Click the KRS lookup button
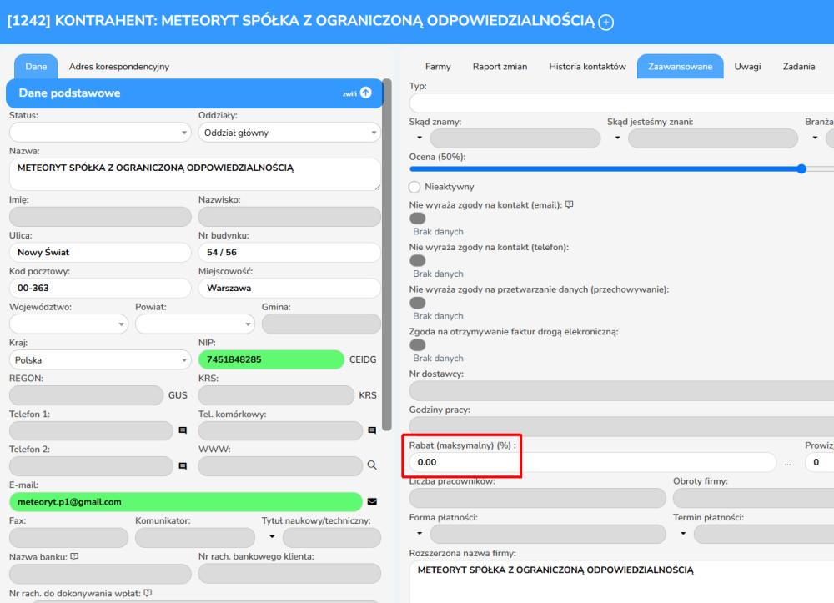The width and height of the screenshot is (834, 603). point(368,395)
